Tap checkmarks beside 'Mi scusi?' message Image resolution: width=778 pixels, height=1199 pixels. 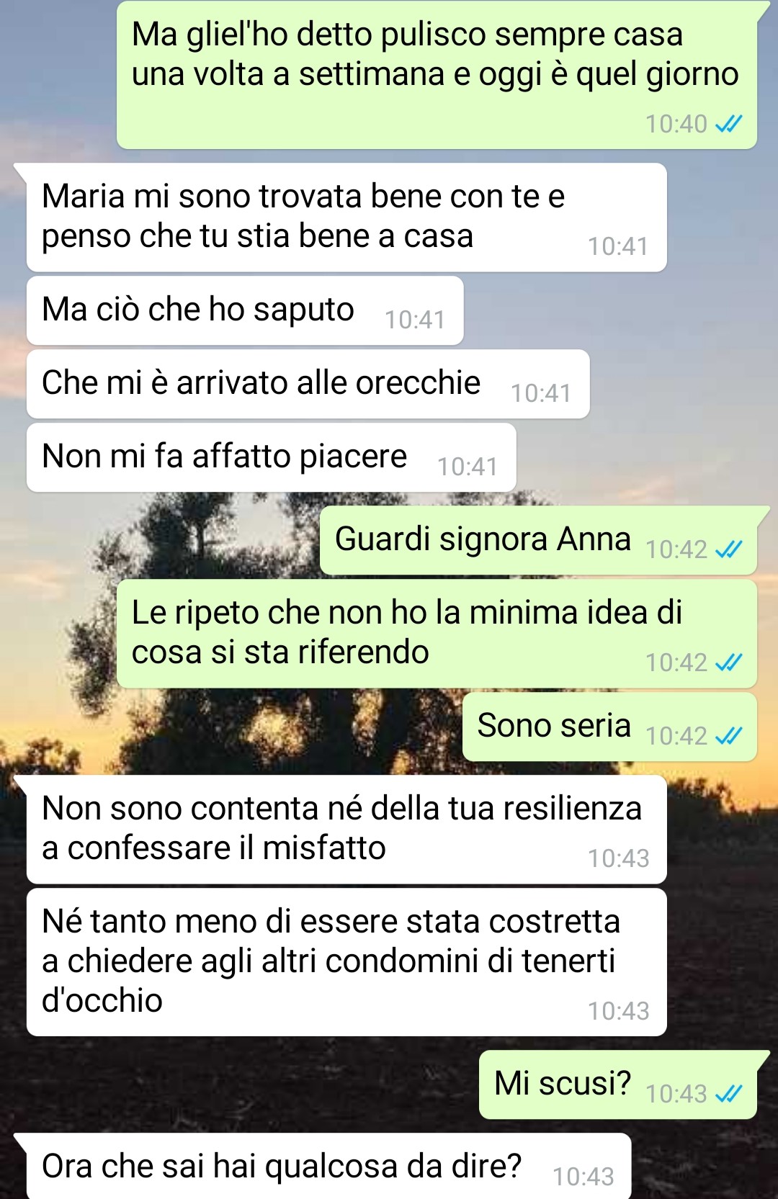click(728, 1094)
